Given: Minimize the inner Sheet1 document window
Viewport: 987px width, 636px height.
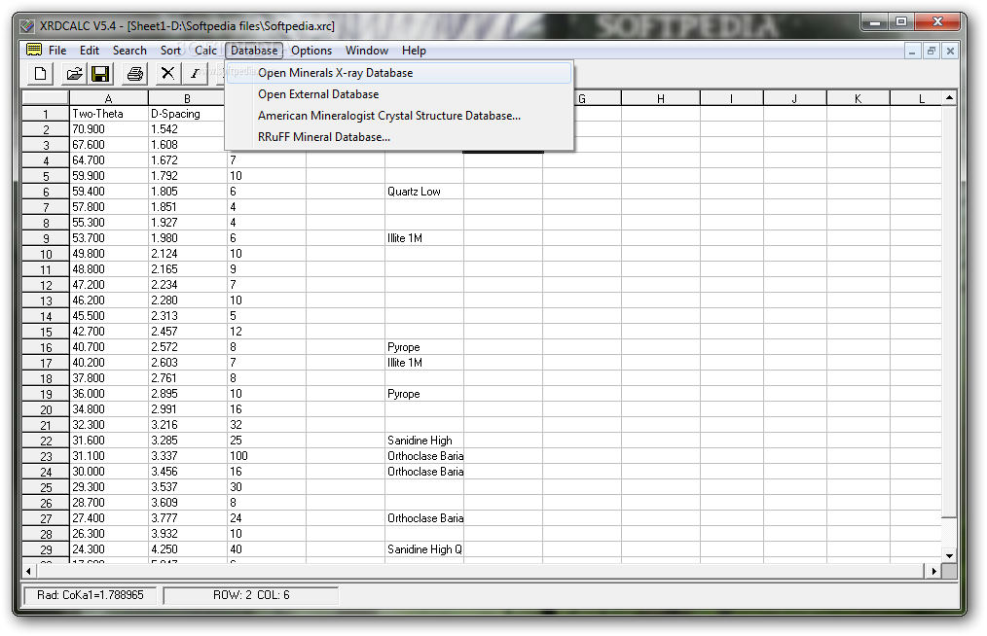Looking at the screenshot, I should (911, 51).
